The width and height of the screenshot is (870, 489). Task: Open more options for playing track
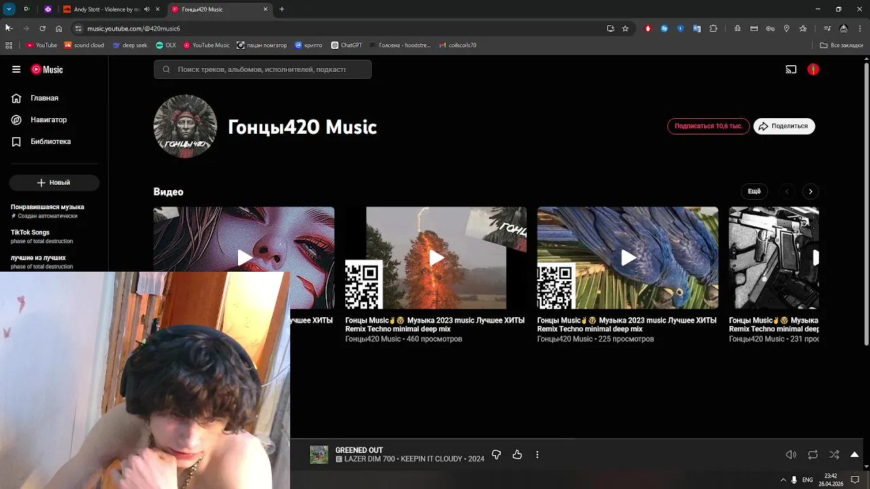537,454
